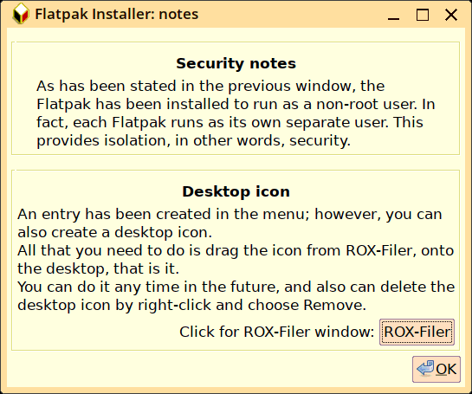Maximize the Flatpak Installer notes window
Screen dimensions: 472x394
coord(423,15)
